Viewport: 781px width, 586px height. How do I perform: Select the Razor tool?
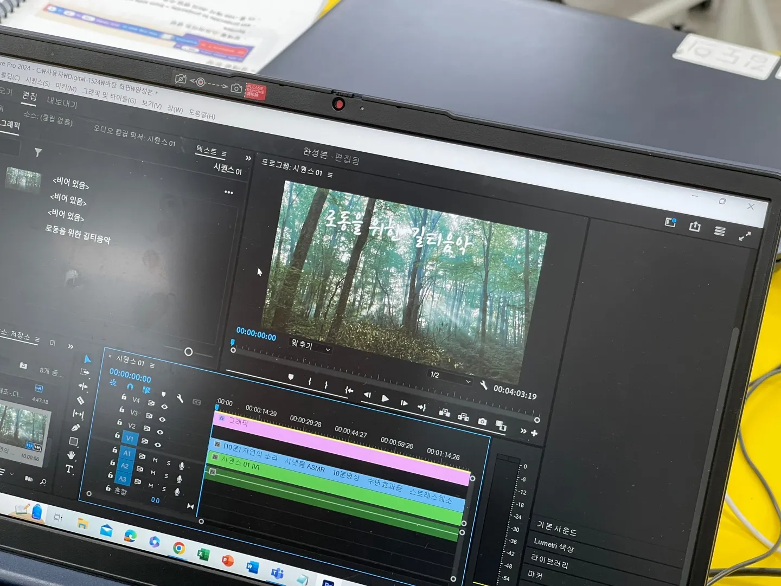[x=80, y=400]
